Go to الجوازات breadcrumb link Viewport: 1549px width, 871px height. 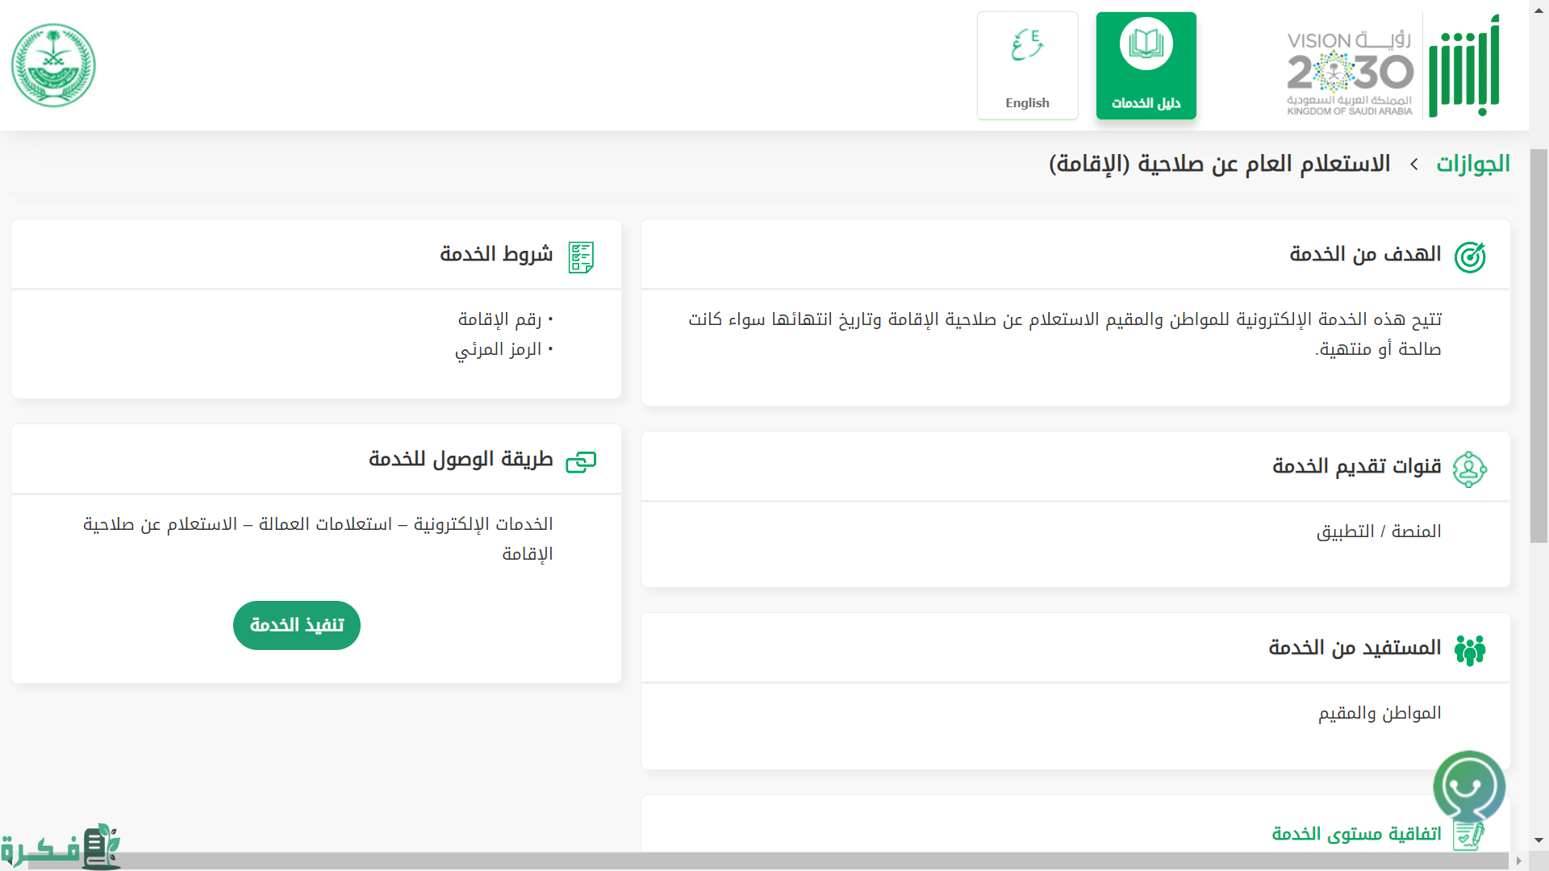pos(1472,164)
